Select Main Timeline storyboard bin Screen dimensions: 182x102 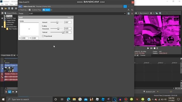(13, 29)
